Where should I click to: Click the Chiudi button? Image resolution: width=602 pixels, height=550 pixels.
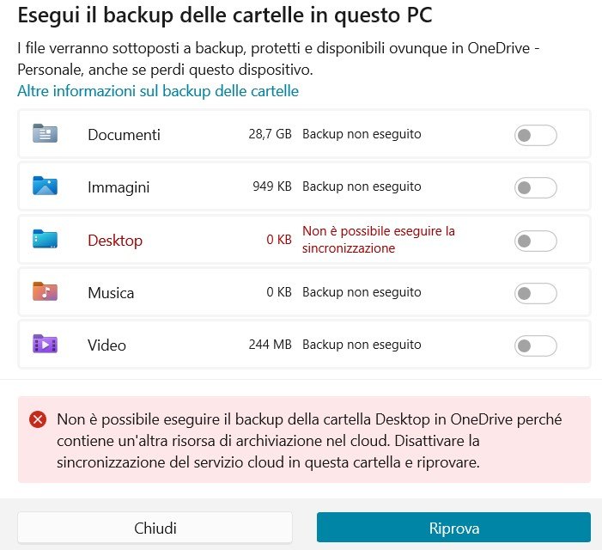click(x=155, y=529)
